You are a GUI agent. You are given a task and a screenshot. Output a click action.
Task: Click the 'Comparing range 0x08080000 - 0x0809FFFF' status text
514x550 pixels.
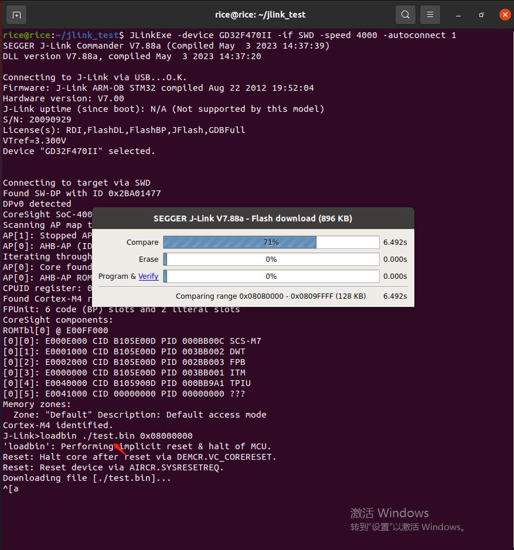pyautogui.click(x=271, y=296)
